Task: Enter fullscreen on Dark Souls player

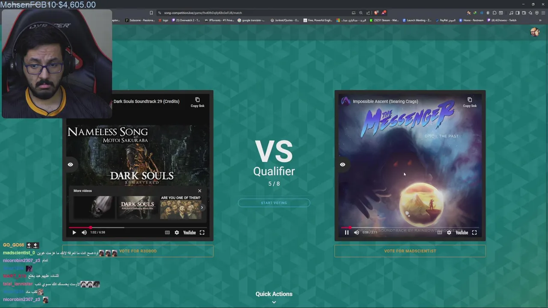Action: click(202, 232)
